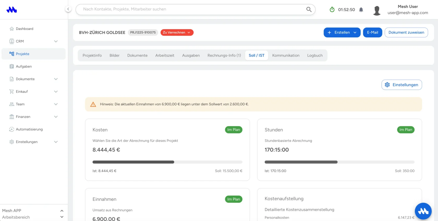Switch to the Bilder tab

pyautogui.click(x=114, y=56)
